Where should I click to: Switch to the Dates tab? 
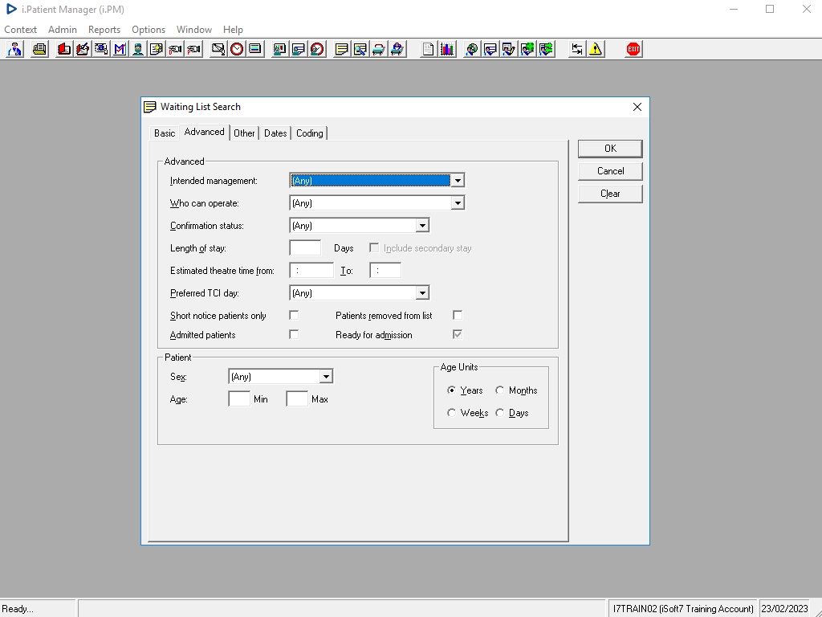[275, 133]
